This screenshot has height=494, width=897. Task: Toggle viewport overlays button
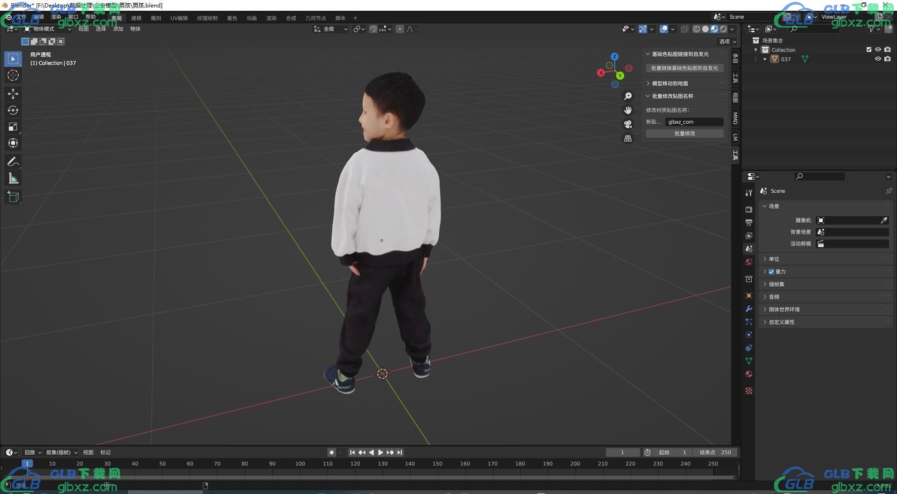pyautogui.click(x=664, y=29)
